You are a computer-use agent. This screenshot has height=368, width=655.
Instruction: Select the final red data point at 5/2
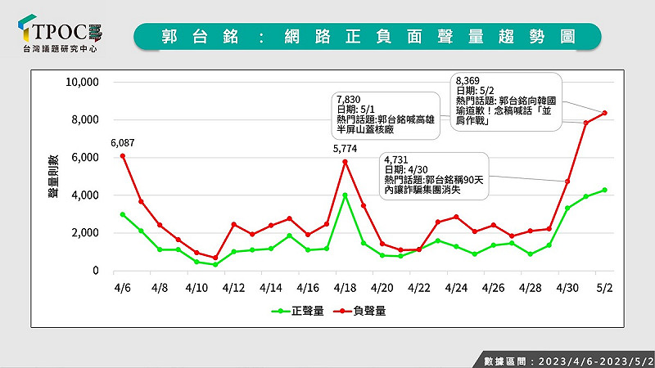(x=604, y=113)
